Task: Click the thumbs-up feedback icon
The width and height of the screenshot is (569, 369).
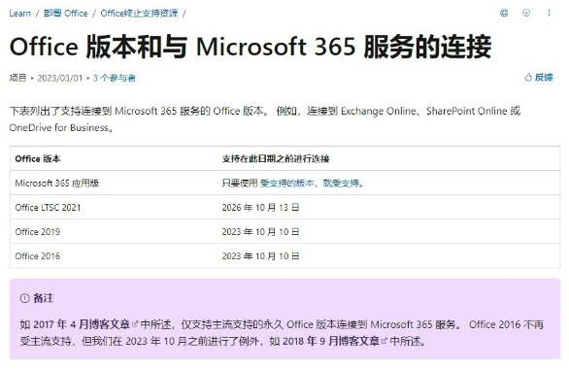Action: [528, 78]
